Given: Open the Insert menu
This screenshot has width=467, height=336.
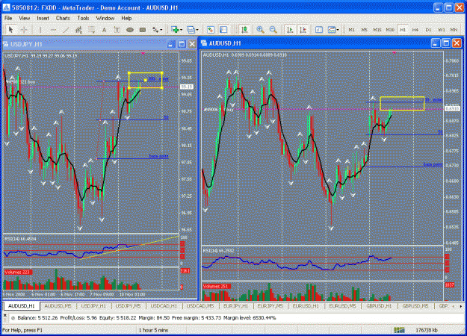Looking at the screenshot, I should 43,18.
